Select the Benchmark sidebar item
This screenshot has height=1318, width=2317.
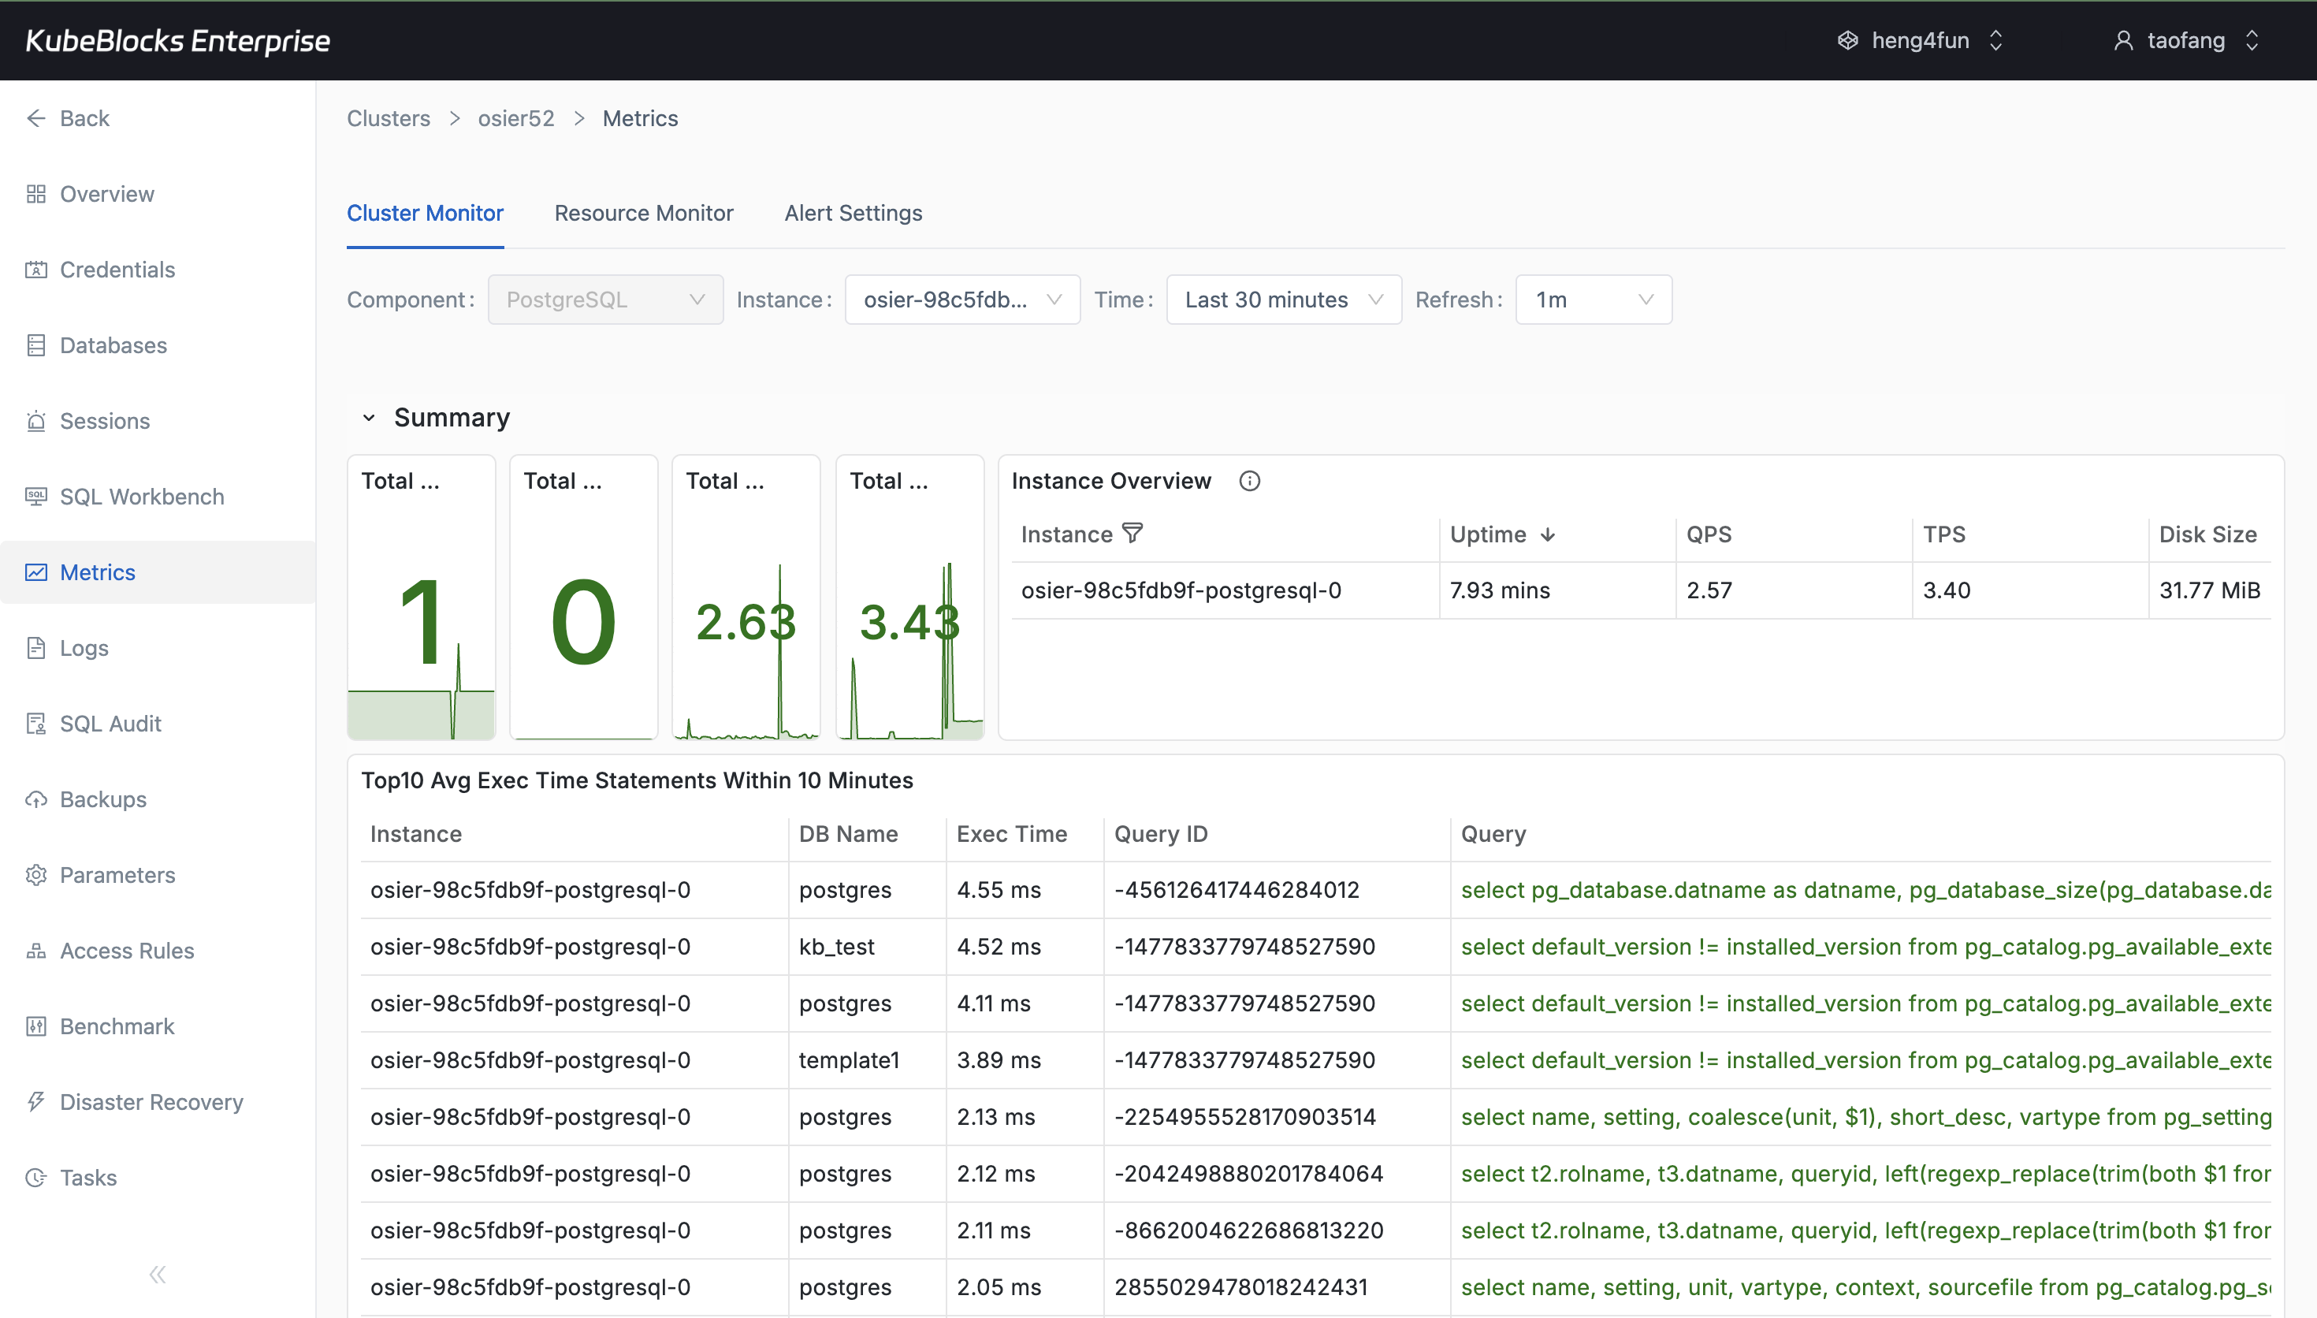pos(117,1026)
